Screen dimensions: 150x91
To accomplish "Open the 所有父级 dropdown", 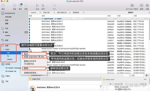I will point(49,13).
